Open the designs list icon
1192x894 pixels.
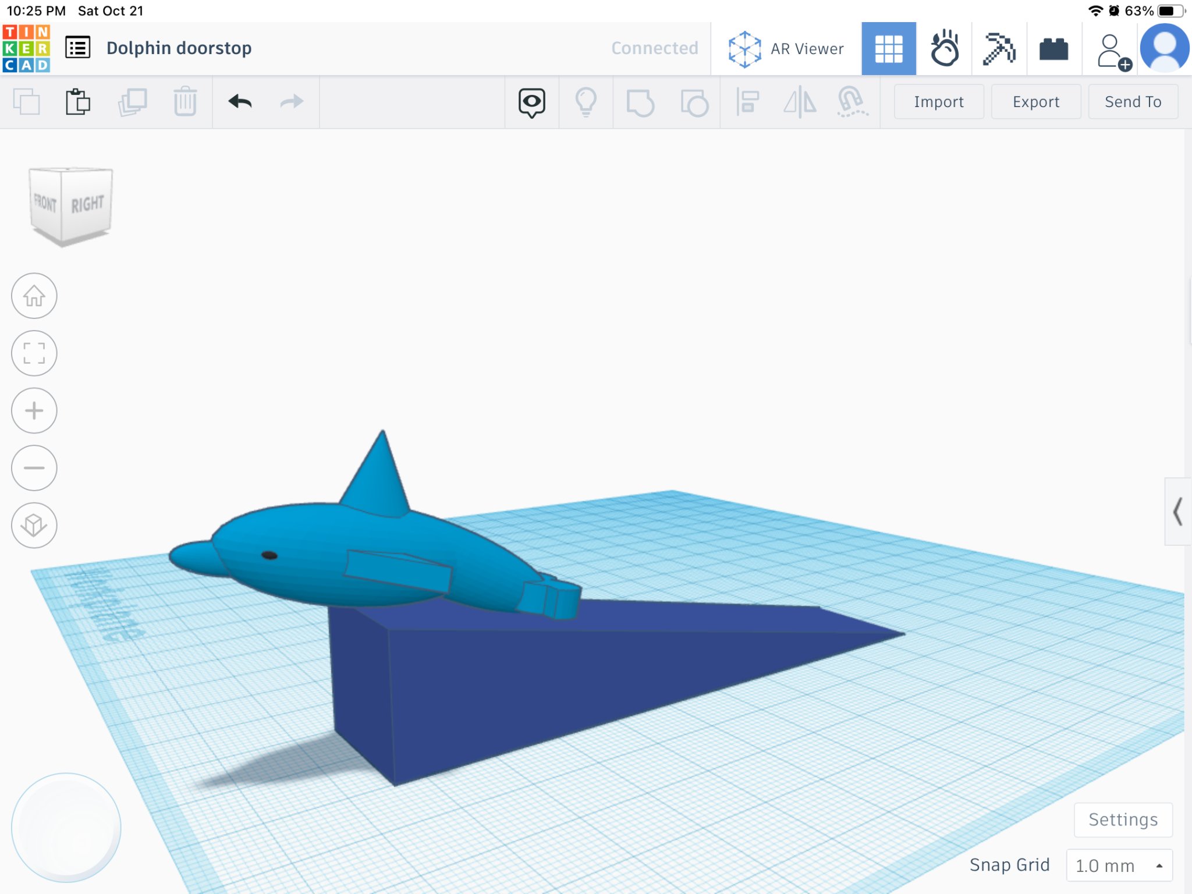[x=77, y=48]
